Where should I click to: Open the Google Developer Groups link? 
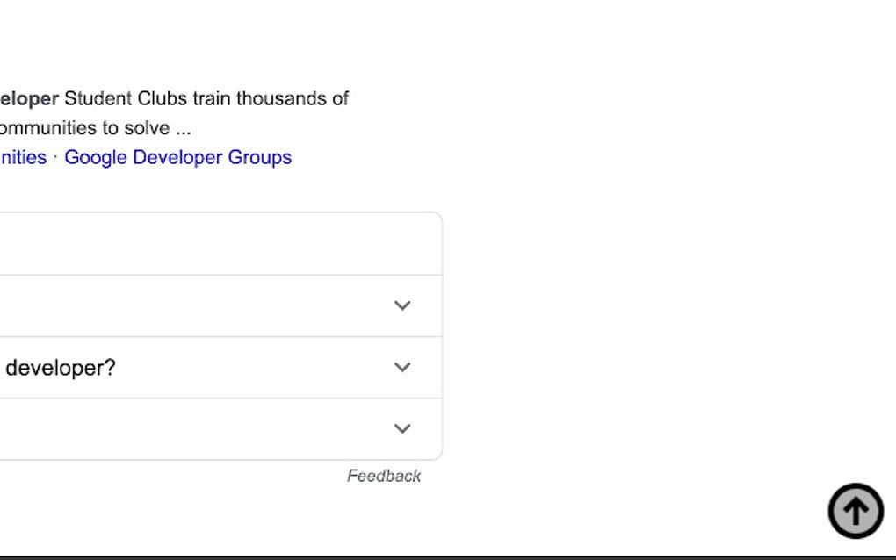click(x=177, y=157)
